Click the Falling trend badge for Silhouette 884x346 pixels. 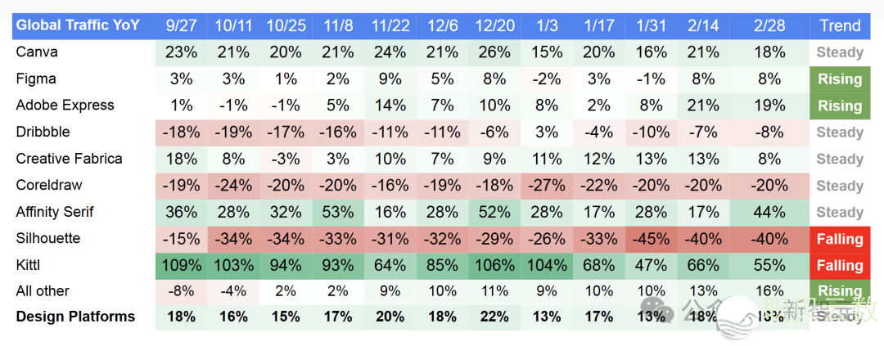tap(840, 240)
